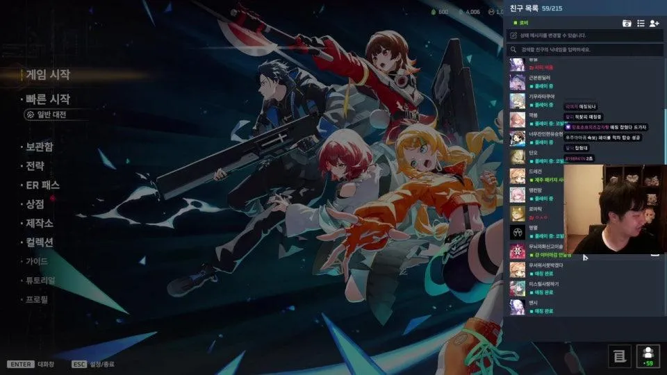This screenshot has width=667, height=375.
Task: Click the streamer webcam overlay
Action: tap(615, 209)
